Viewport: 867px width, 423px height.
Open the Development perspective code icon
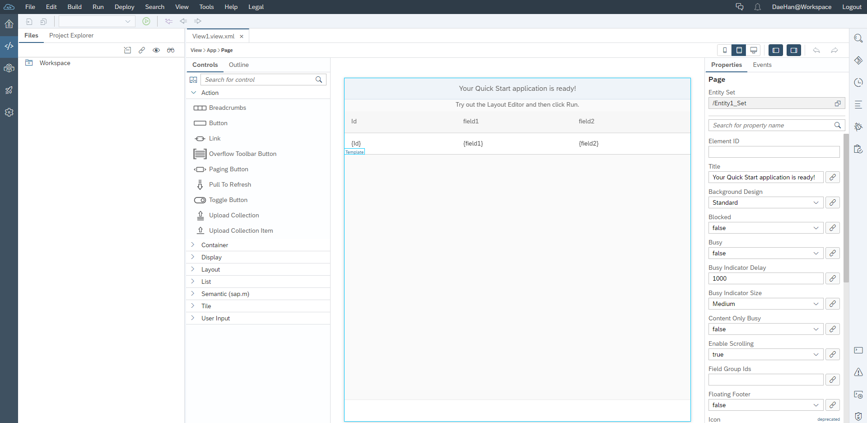(9, 46)
